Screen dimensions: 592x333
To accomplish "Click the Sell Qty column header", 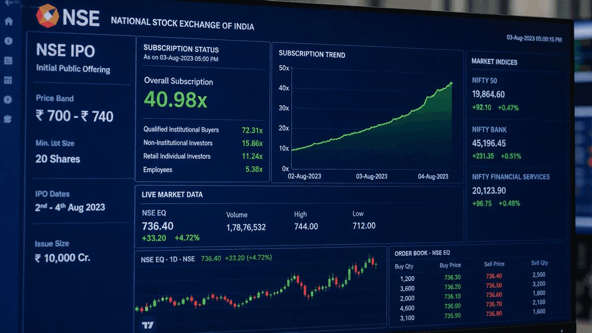I will [540, 263].
